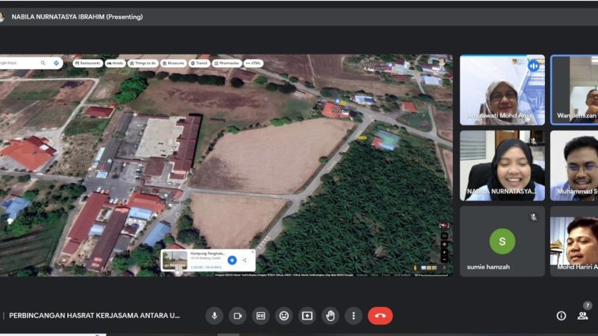Viewport: 598px width, 336px height.
Task: Filter map by Museums chip
Action: 173,63
